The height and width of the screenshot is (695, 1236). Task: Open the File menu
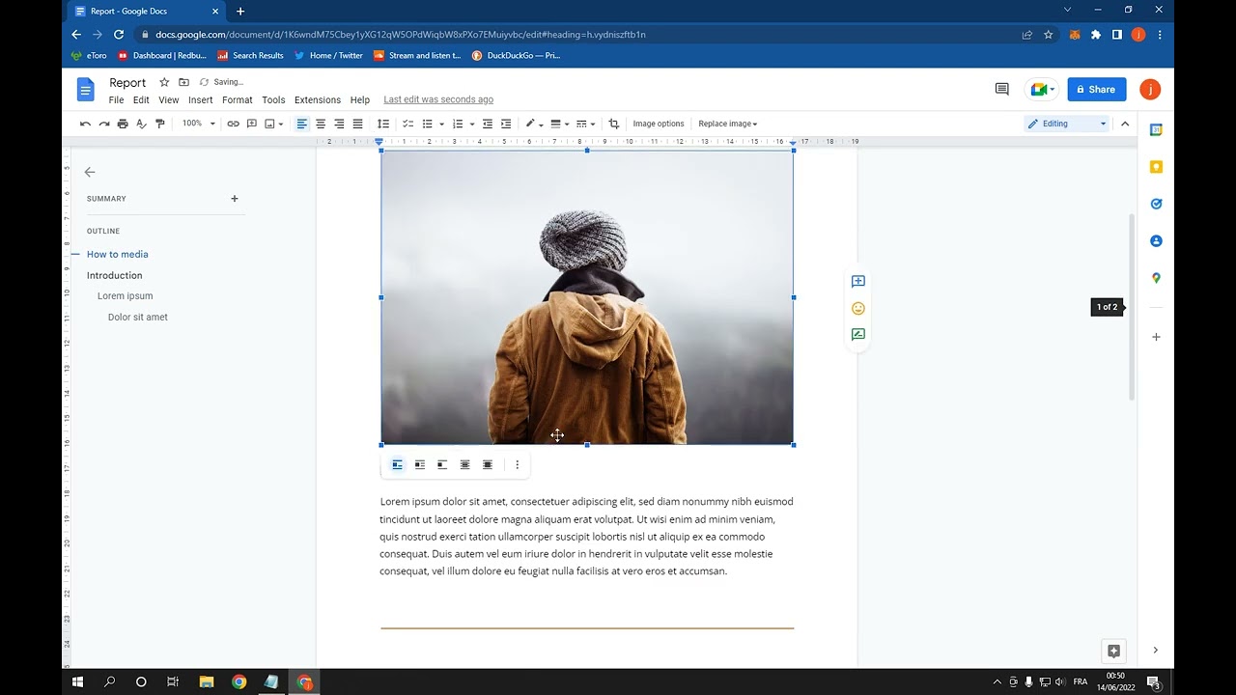(116, 99)
